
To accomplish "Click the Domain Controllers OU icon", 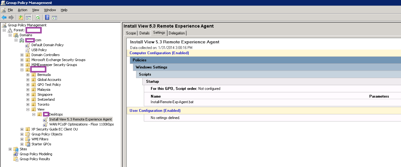I will tap(28, 55).
